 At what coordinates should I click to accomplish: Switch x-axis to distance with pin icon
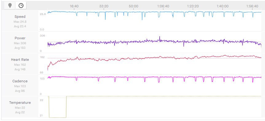point(10,6)
